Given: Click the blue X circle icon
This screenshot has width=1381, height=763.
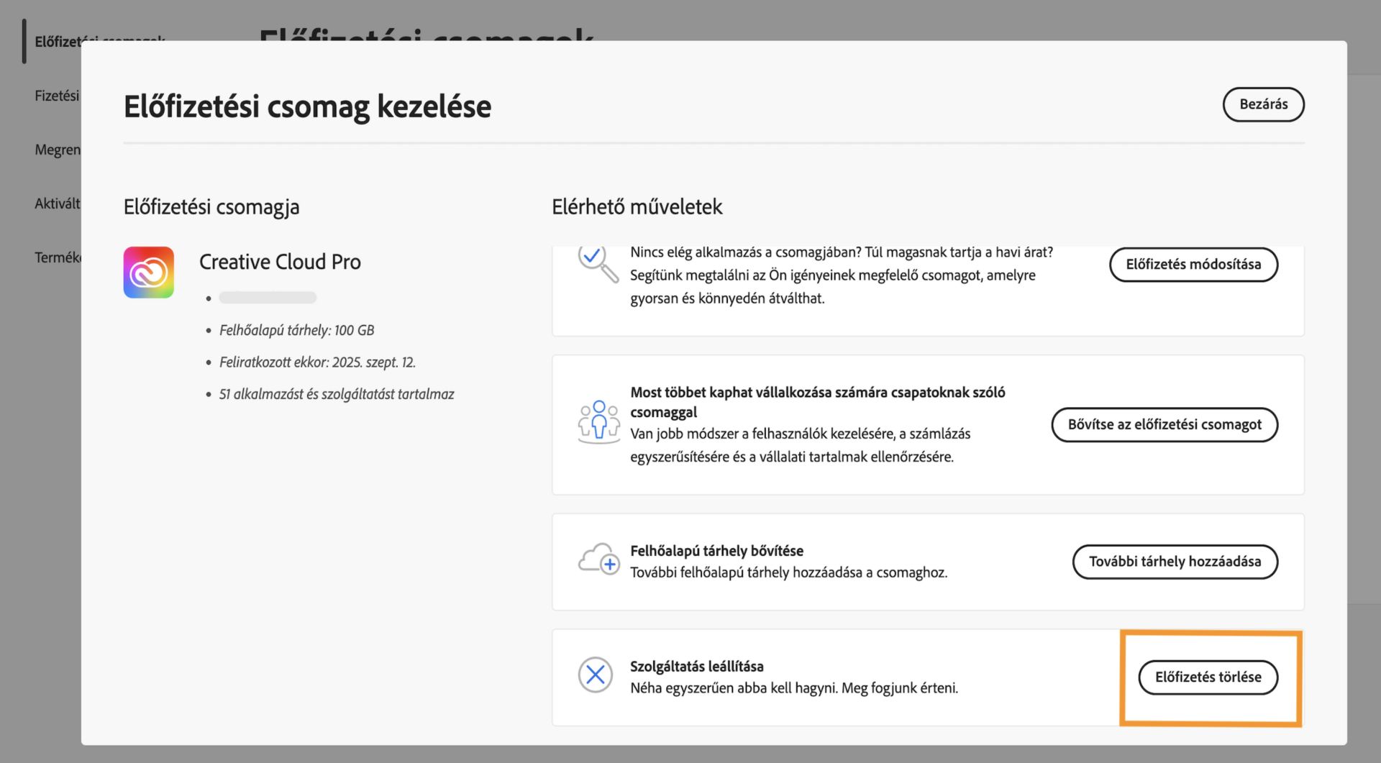Looking at the screenshot, I should coord(596,675).
